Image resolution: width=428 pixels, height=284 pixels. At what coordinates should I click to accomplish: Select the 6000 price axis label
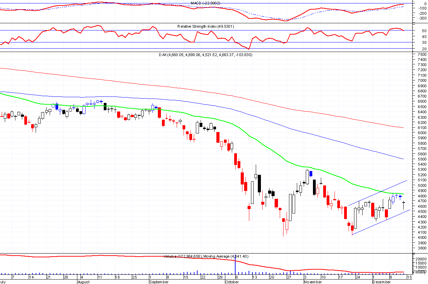click(x=421, y=133)
